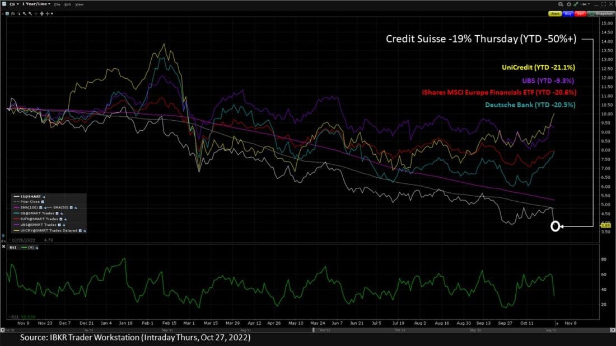Click the 10.00 price axis label

(x=607, y=114)
